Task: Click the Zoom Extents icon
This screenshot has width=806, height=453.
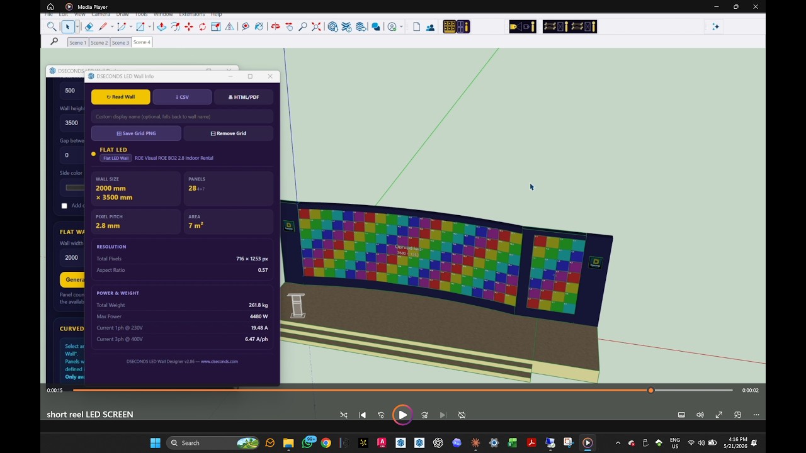Action: pyautogui.click(x=316, y=26)
